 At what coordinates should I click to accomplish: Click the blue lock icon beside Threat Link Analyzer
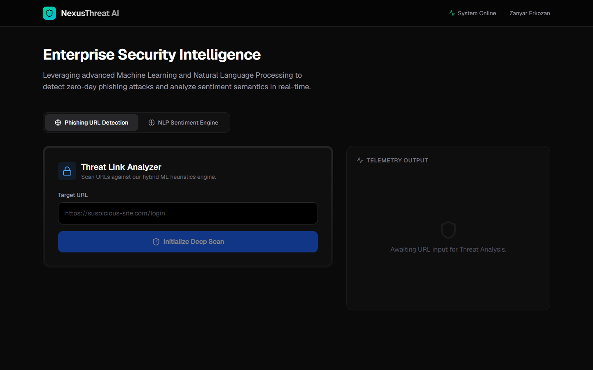(x=67, y=171)
